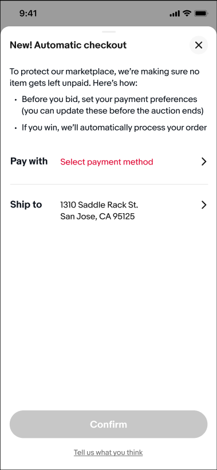The width and height of the screenshot is (217, 470).
Task: Click the 'If you win' bullet text
Action: click(115, 128)
